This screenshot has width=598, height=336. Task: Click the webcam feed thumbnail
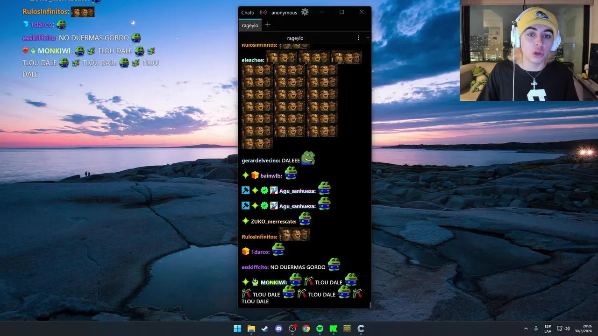tap(529, 50)
